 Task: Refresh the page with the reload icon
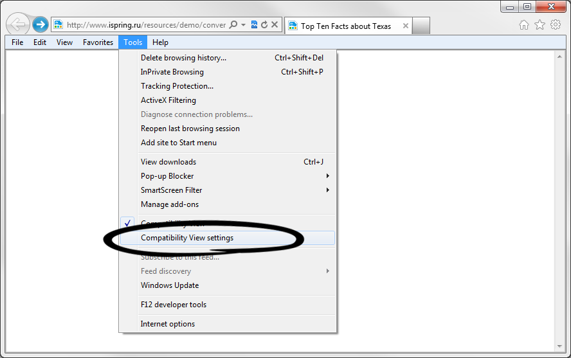point(264,24)
